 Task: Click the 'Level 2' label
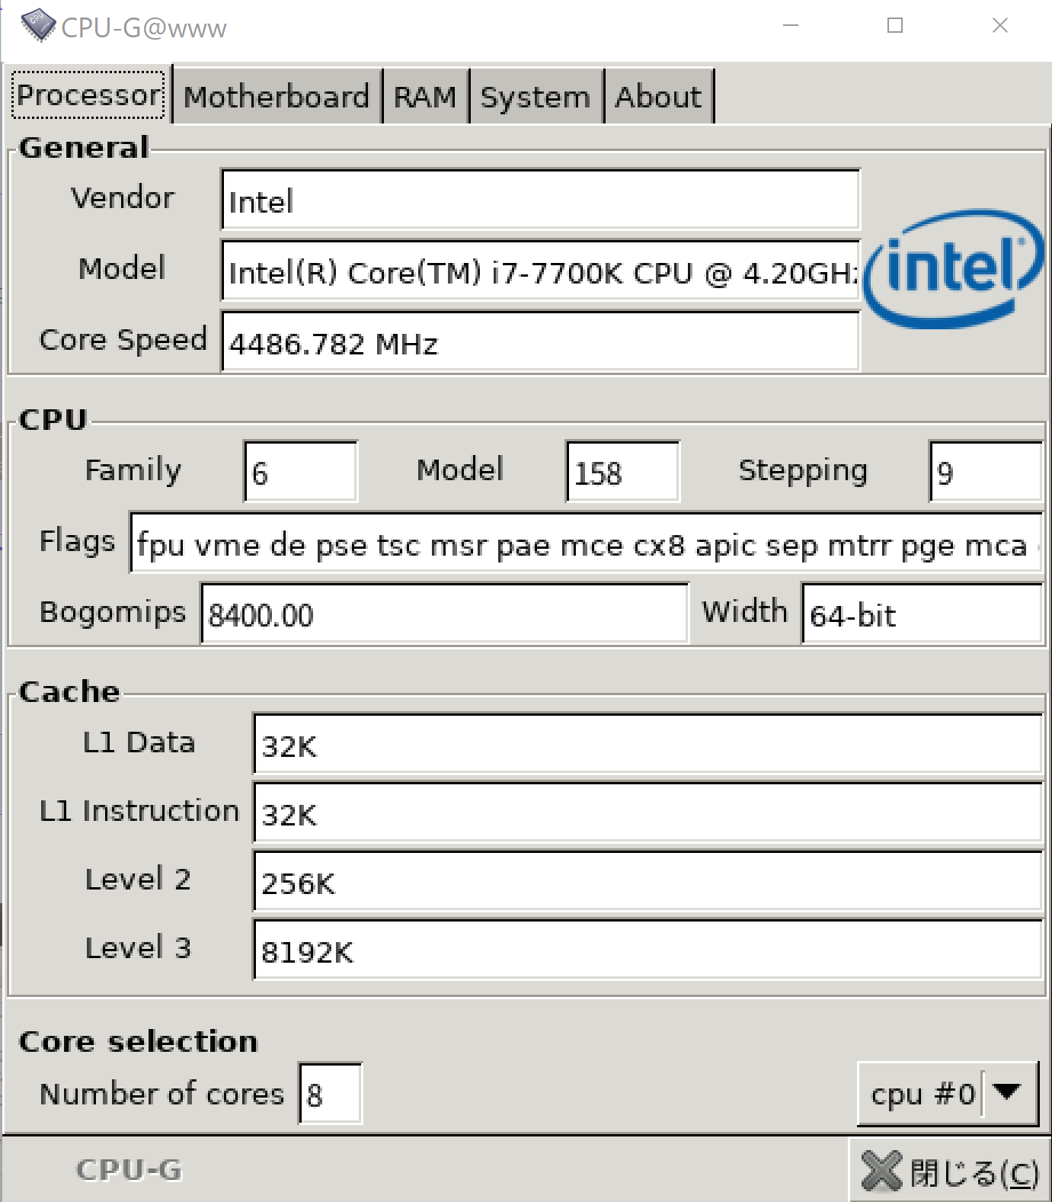coord(138,880)
